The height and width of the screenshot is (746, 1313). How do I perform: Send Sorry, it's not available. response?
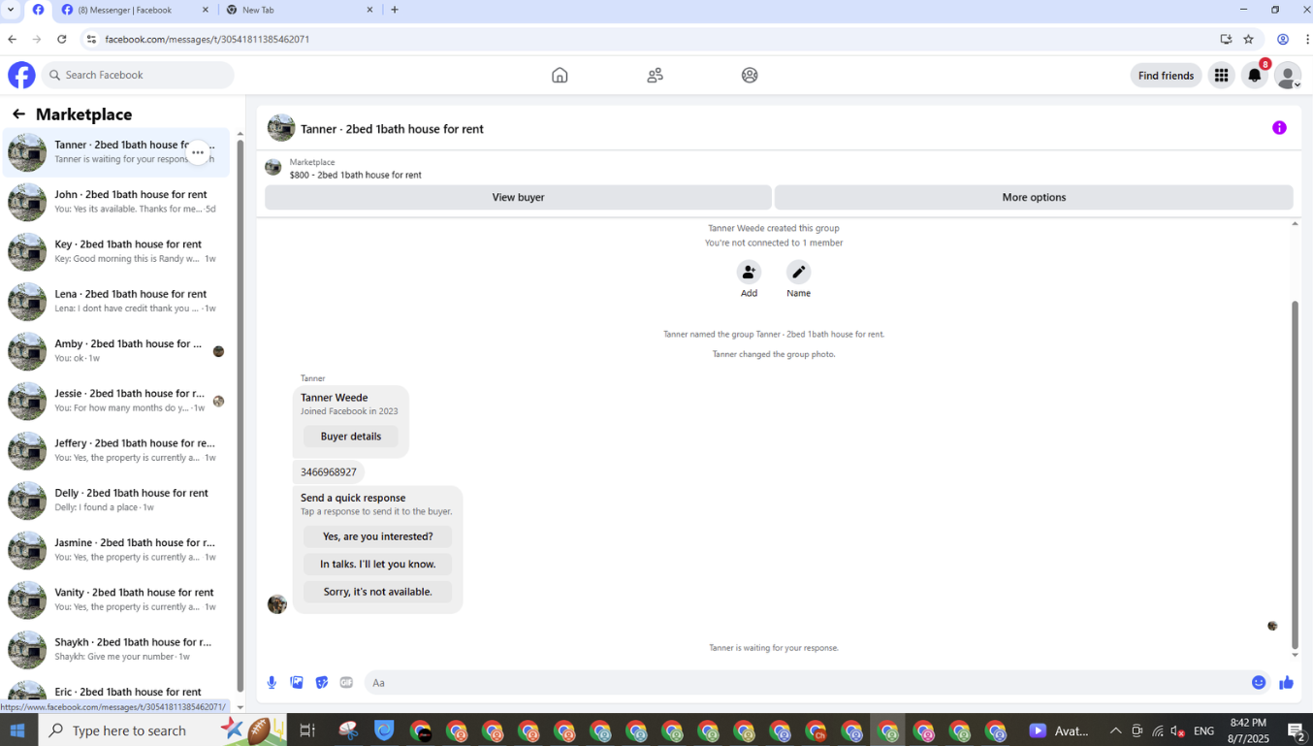click(377, 592)
